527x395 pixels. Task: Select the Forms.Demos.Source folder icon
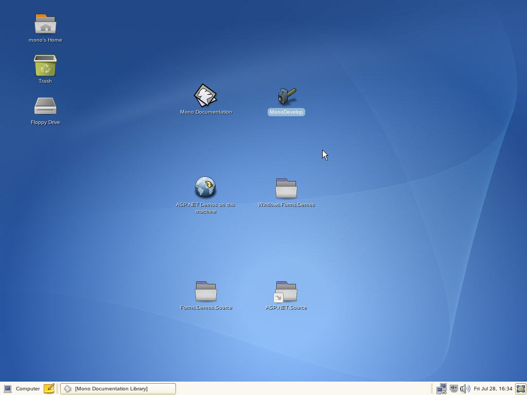click(206, 291)
